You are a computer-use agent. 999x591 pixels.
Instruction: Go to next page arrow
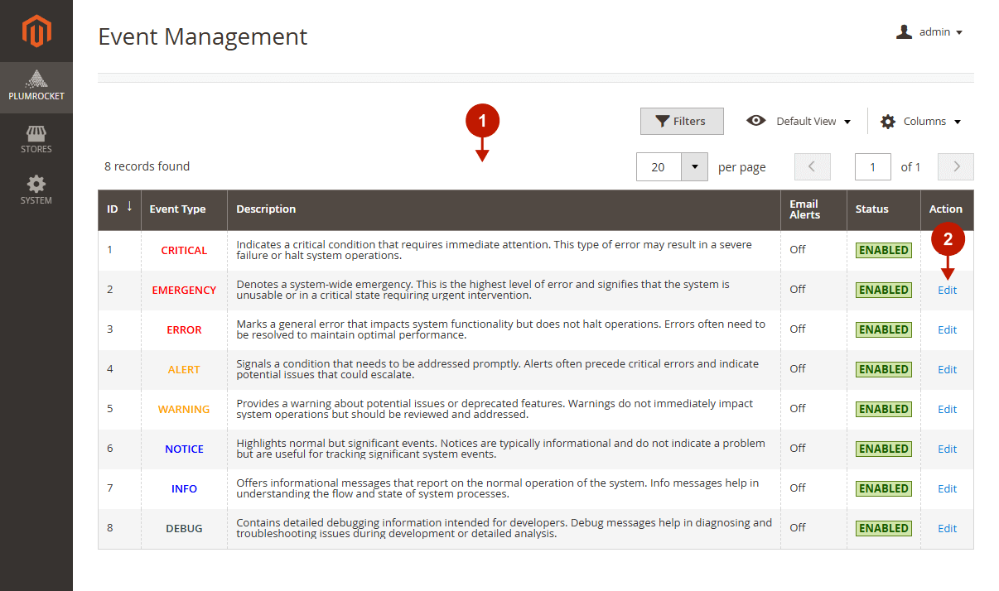[956, 166]
